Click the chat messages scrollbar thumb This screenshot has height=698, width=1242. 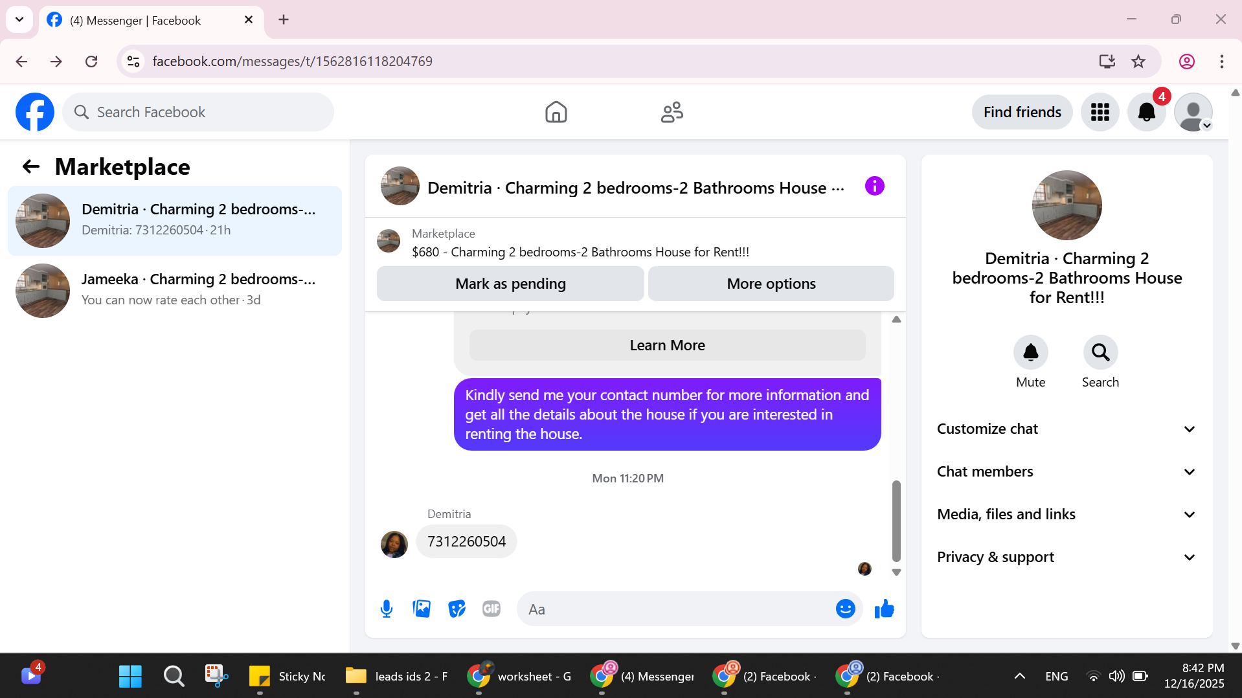[896, 521]
